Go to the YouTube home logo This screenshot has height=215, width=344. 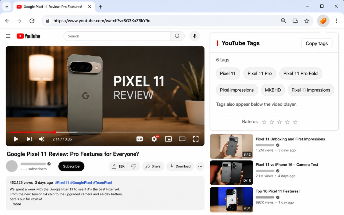(x=28, y=36)
